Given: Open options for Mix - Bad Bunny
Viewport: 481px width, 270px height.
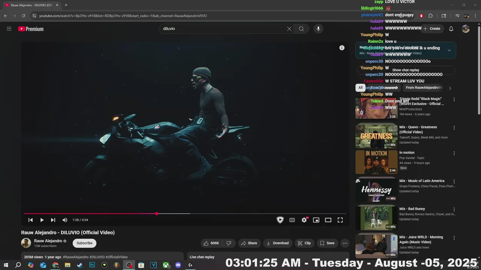Looking at the screenshot, I should pos(454,210).
